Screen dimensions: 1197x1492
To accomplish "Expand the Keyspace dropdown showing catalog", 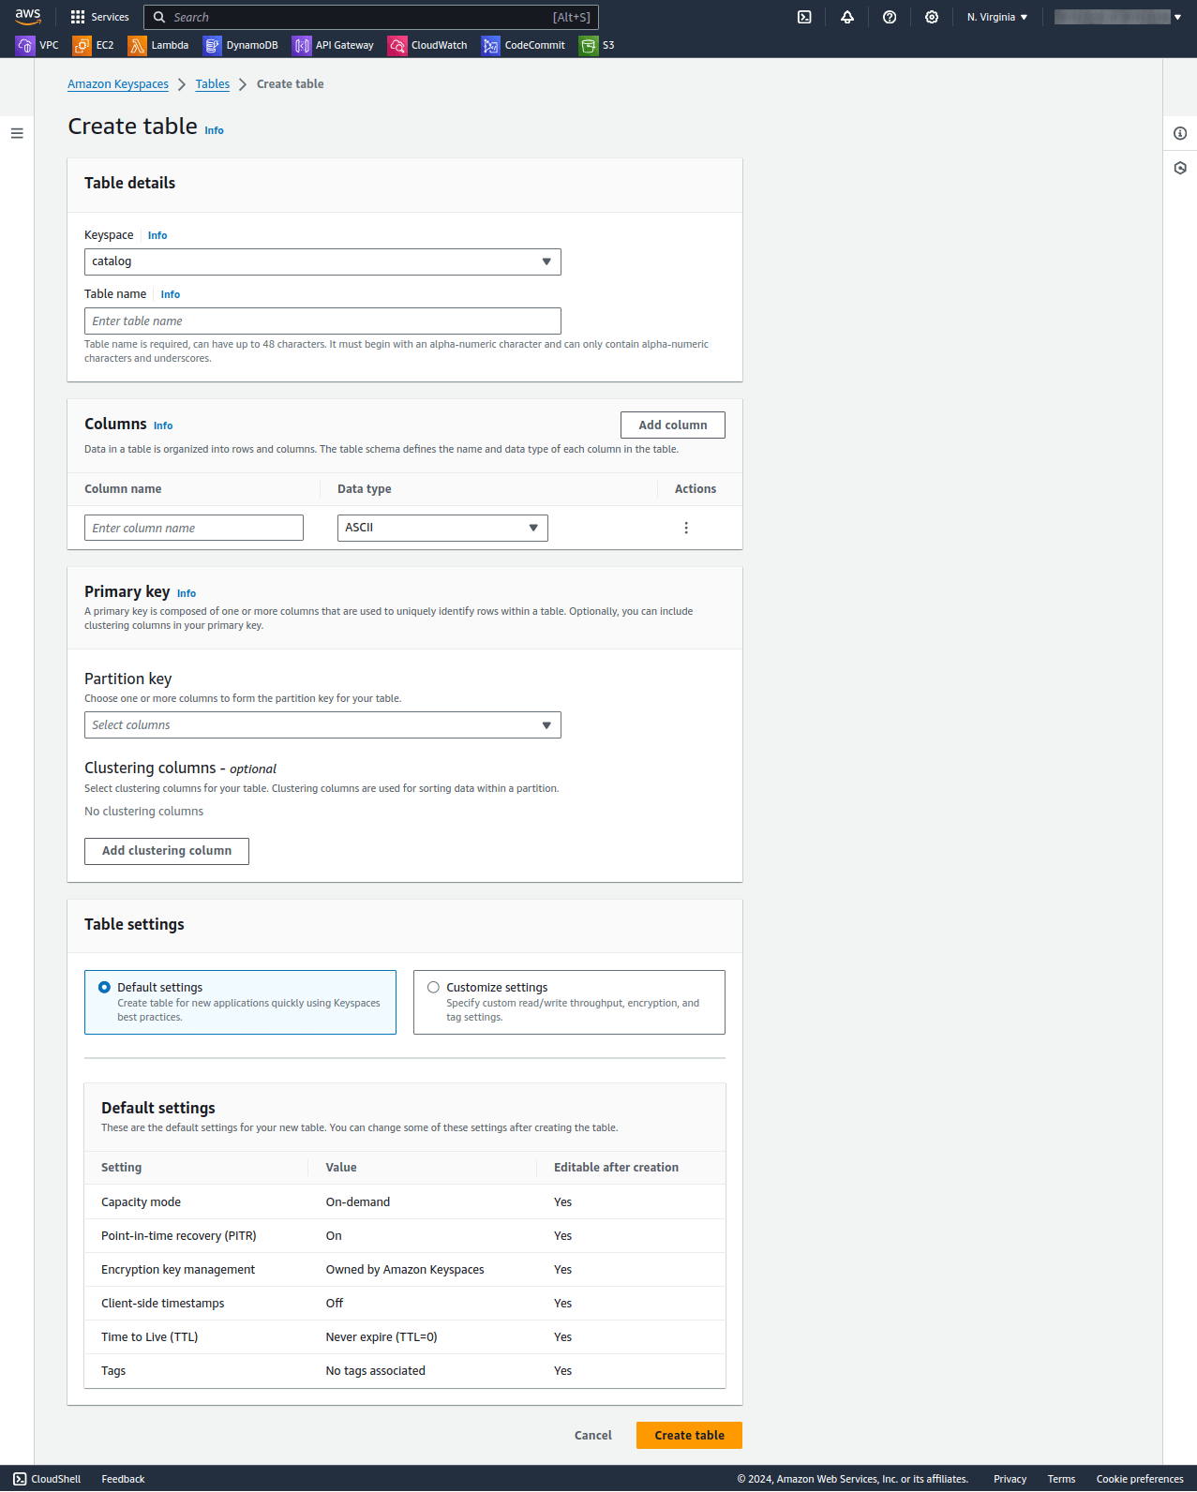I will [x=322, y=261].
